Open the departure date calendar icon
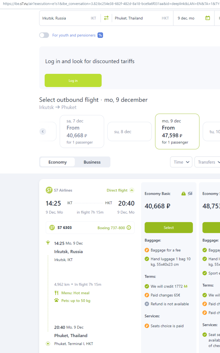220x353 pixels. 208,18
